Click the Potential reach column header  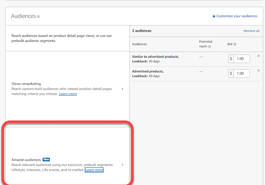(x=206, y=42)
